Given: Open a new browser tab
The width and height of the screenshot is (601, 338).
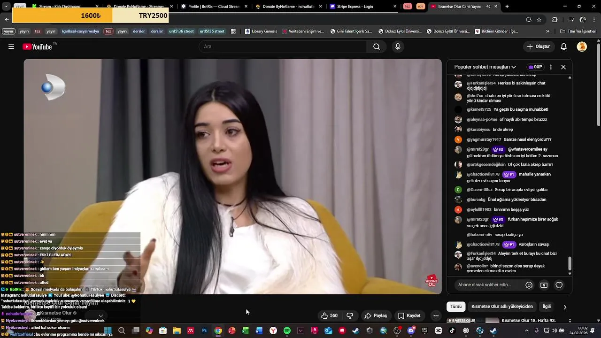Looking at the screenshot, I should point(507,7).
